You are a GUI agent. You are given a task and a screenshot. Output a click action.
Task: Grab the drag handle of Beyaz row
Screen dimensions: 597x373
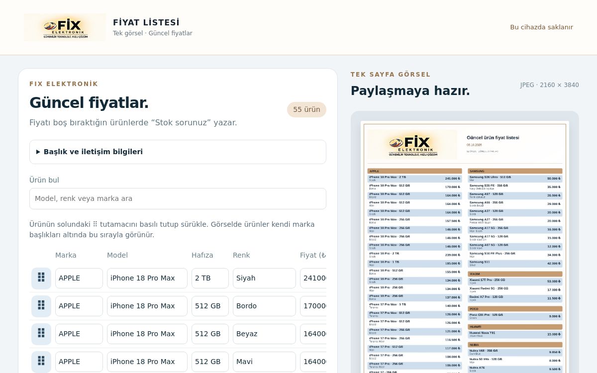coord(41,334)
